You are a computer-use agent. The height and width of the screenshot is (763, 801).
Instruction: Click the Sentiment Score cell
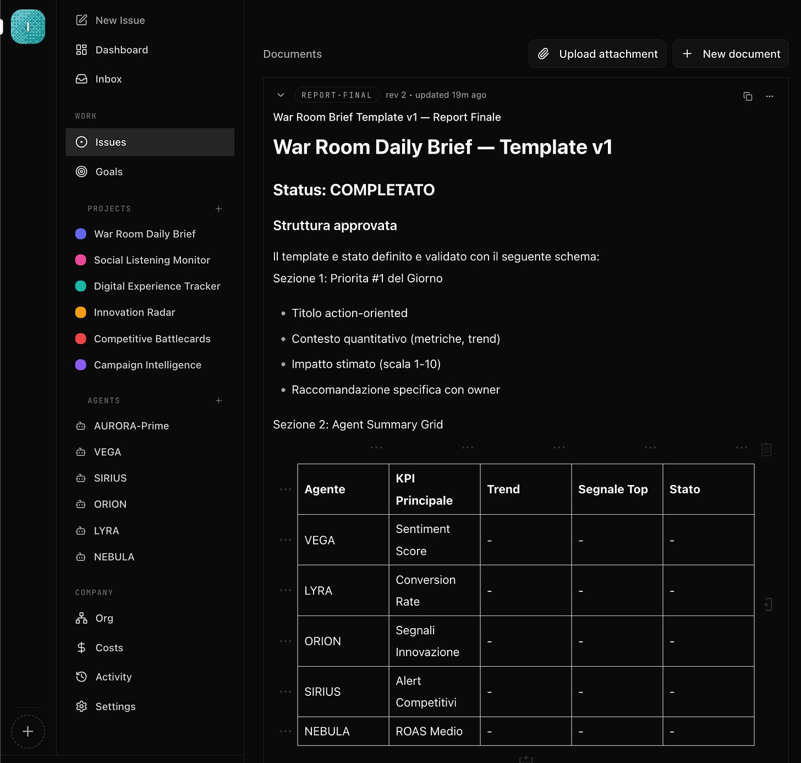[x=435, y=539]
